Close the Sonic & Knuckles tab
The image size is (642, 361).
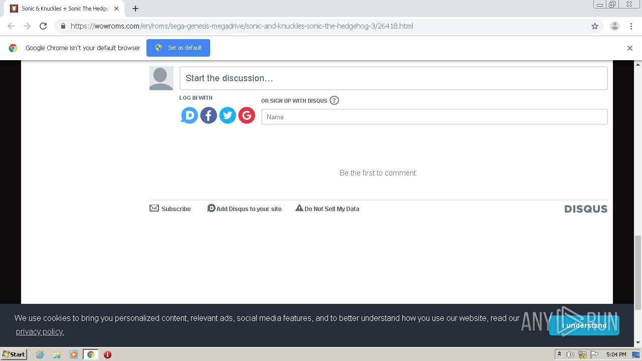(x=116, y=9)
